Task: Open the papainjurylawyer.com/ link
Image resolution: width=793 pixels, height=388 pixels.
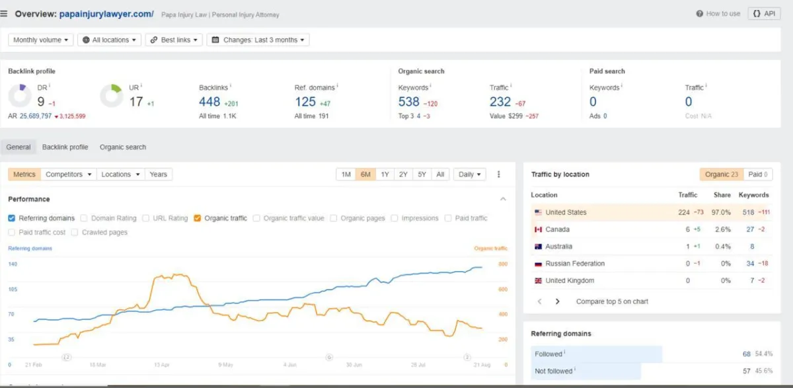Action: pyautogui.click(x=106, y=14)
